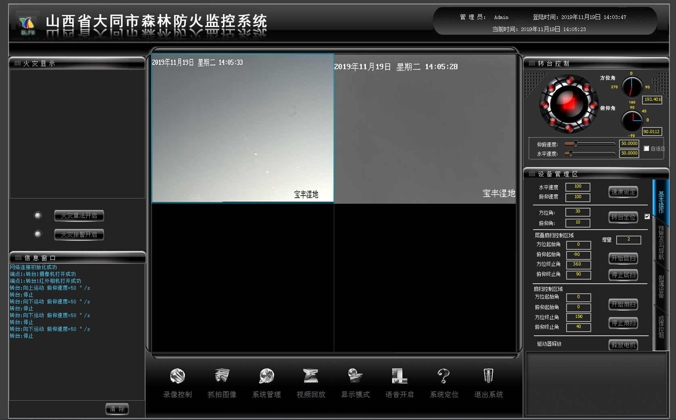Click the 仰俯速度 pitch speed slider
Viewport: 676px width, 420px height.
pyautogui.click(x=590, y=144)
